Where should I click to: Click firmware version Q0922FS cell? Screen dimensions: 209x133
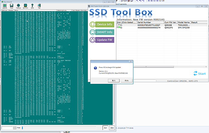click(x=169, y=28)
